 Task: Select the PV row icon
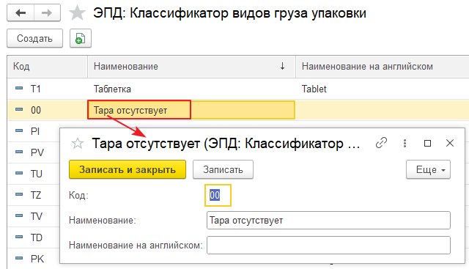[19, 152]
